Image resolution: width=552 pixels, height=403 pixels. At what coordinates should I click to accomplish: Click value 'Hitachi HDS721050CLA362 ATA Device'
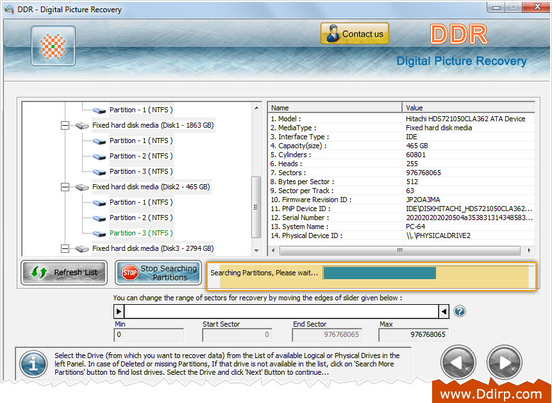pyautogui.click(x=465, y=119)
